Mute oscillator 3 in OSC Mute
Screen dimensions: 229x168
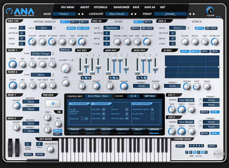pos(194,152)
